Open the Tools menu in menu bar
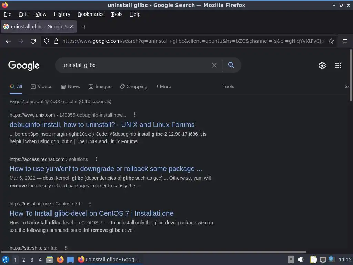The width and height of the screenshot is (353, 265). (117, 14)
